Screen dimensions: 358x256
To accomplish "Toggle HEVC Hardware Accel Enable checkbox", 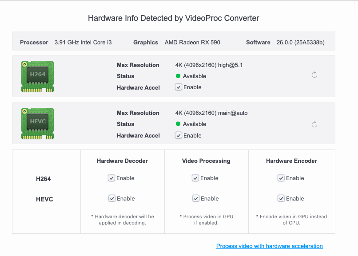I will (179, 135).
